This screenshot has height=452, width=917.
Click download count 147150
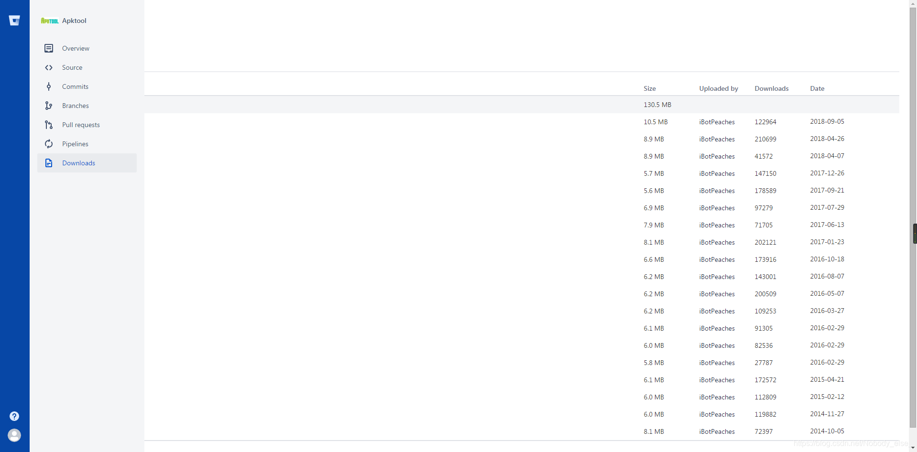[x=765, y=173]
